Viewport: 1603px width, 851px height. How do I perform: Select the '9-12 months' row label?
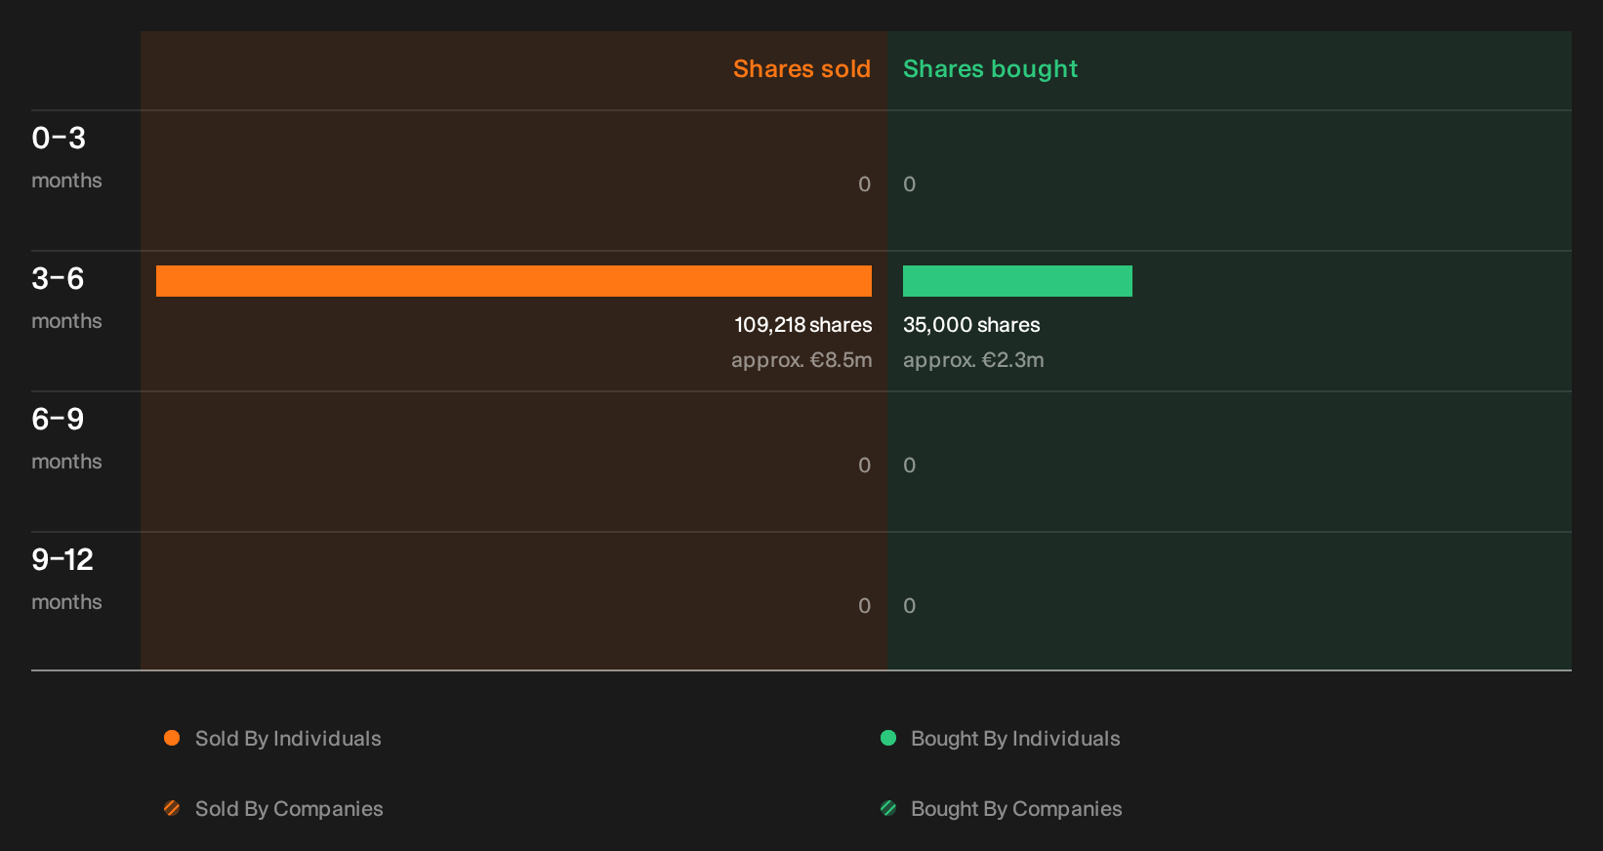pos(66,579)
